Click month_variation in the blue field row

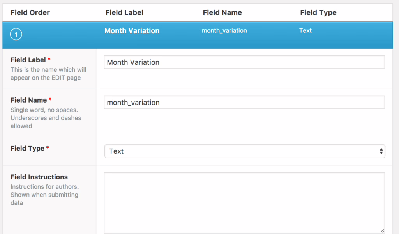click(224, 30)
